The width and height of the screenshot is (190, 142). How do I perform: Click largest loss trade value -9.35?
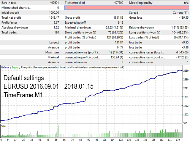185,42
